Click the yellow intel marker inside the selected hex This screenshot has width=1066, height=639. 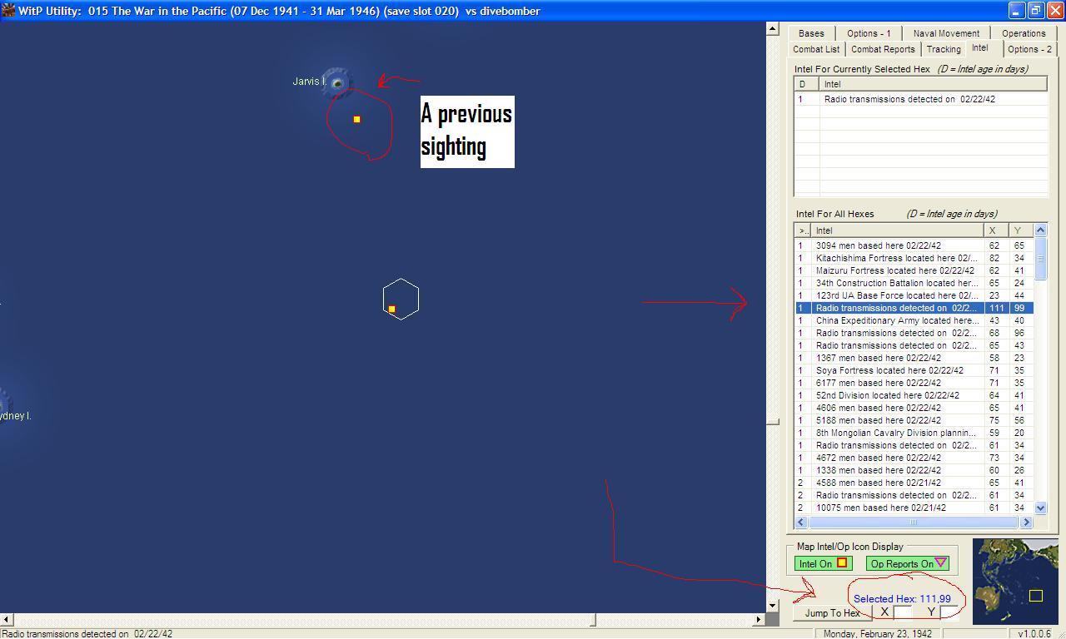coord(391,310)
